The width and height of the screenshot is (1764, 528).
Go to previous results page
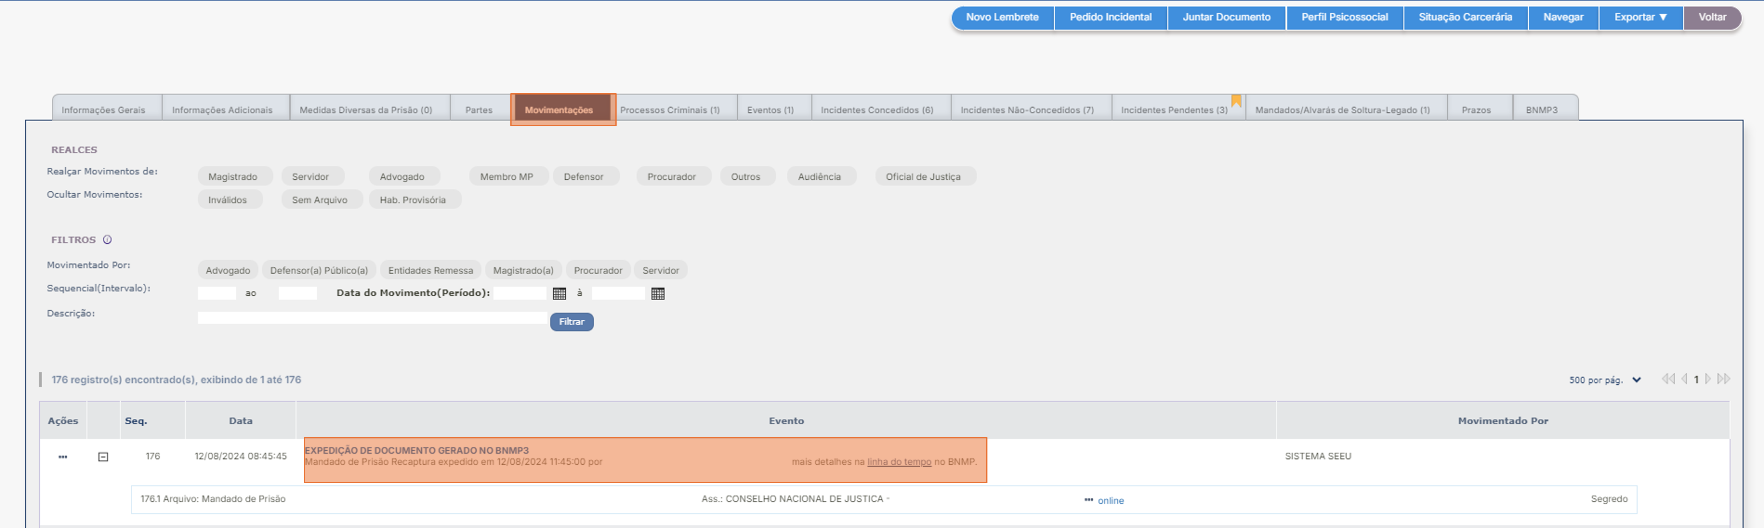1684,379
